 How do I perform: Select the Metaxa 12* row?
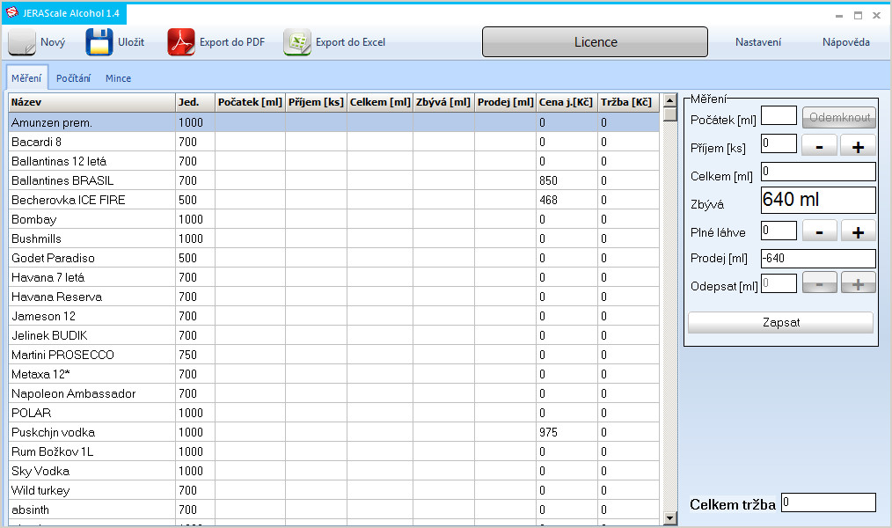click(334, 374)
